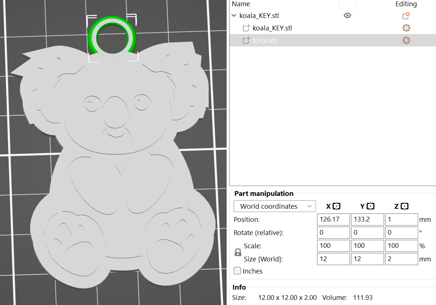Click the Position X field showing 126.17
Image resolution: width=436 pixels, height=305 pixels.
[333, 219]
